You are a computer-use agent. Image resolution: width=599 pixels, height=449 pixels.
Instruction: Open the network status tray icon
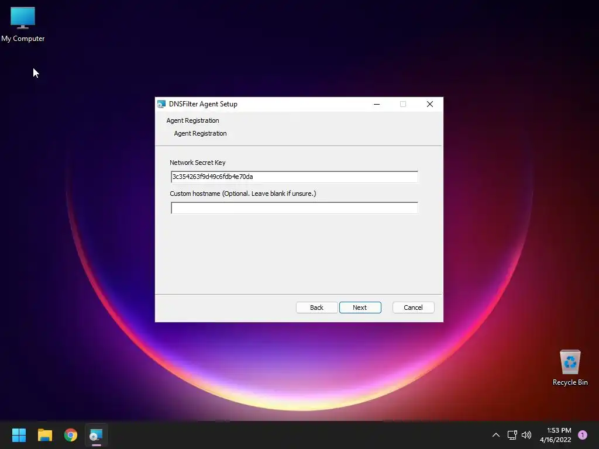click(x=512, y=435)
